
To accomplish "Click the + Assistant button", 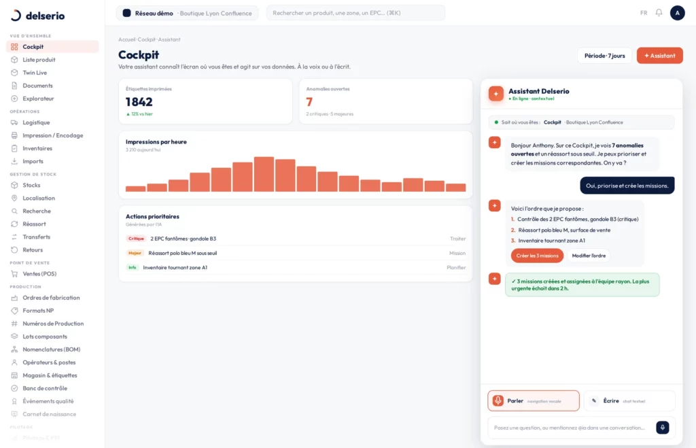I will point(659,56).
